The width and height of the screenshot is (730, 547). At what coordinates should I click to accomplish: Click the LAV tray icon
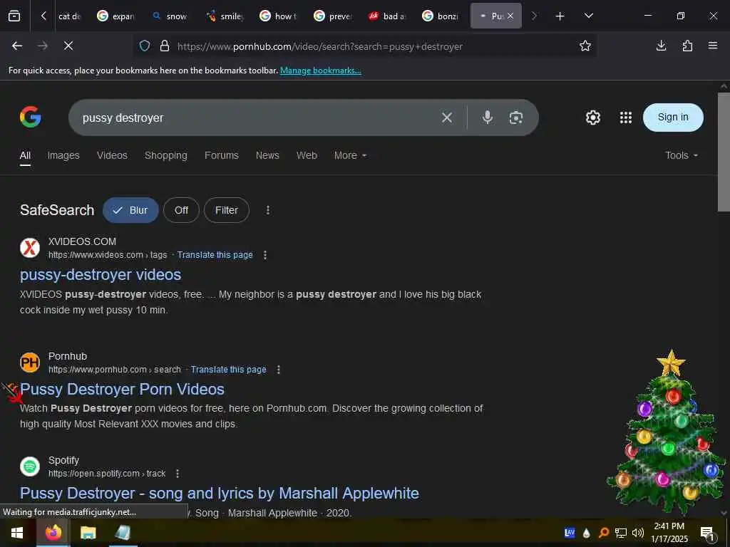pos(570,533)
